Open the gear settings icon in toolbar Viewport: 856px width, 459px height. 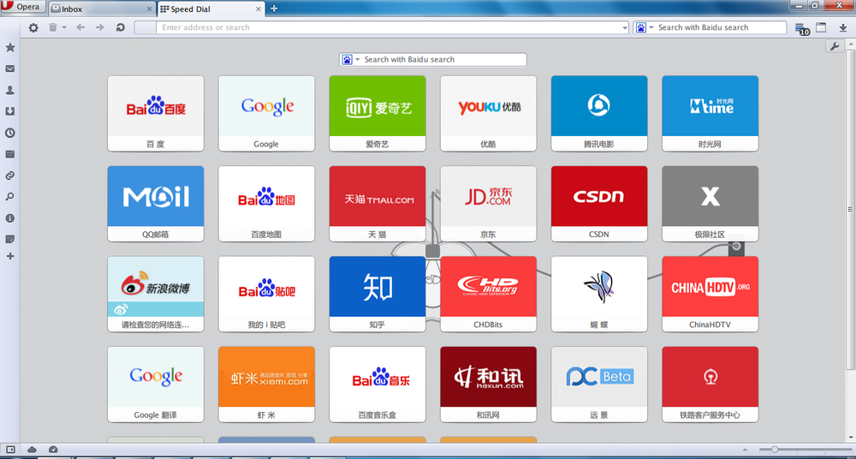(x=33, y=27)
